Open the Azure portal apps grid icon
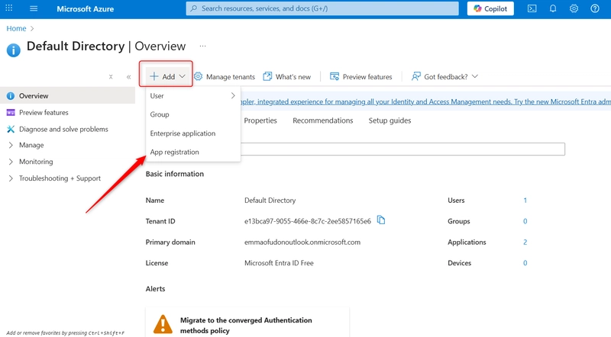Viewport: 611px width, 337px height. 8,8
